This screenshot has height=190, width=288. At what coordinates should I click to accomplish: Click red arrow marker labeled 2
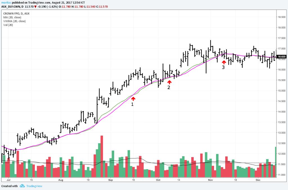click(x=169, y=82)
